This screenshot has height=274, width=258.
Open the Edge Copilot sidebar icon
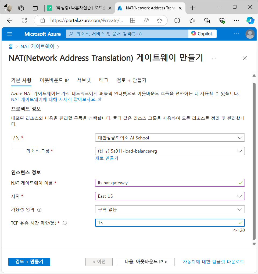[250, 20]
